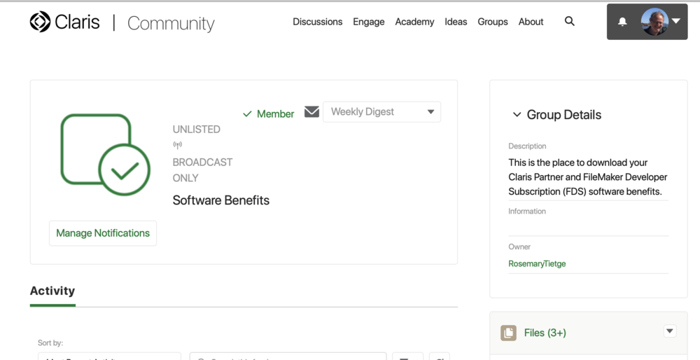Open the RosemaryTietge owner link
This screenshot has width=700, height=360.
click(x=537, y=264)
